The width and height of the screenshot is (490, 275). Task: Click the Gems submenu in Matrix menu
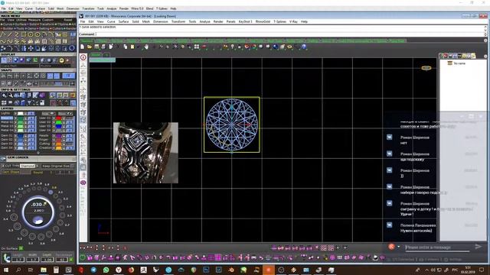point(32,28)
